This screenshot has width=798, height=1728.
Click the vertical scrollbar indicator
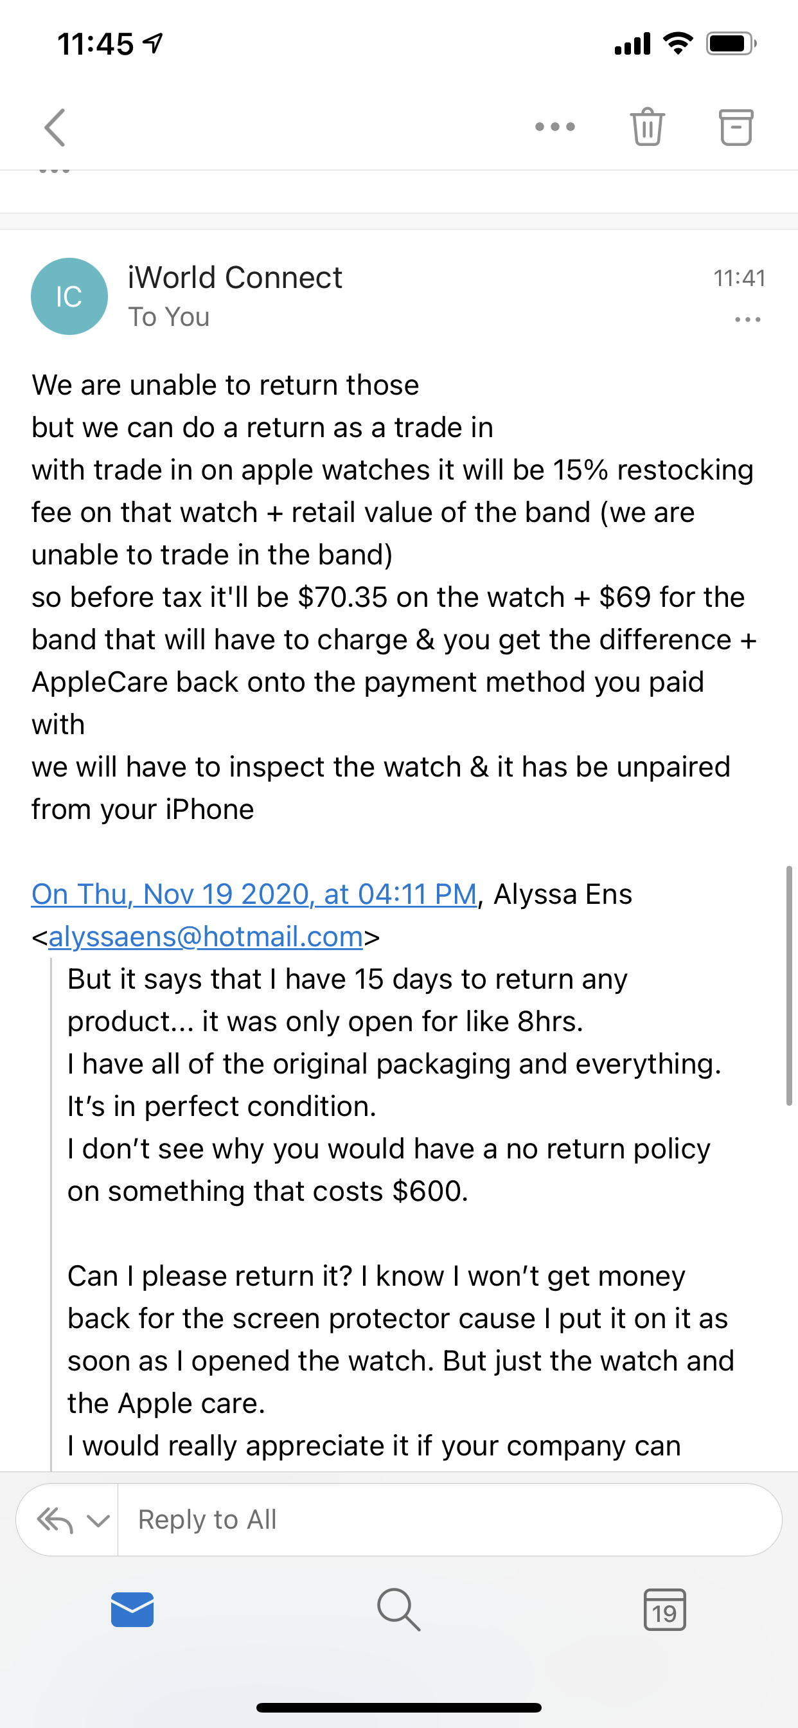[788, 986]
